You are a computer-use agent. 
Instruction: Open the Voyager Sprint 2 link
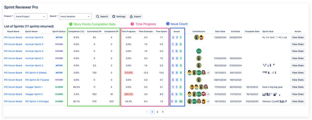(x=34, y=94)
